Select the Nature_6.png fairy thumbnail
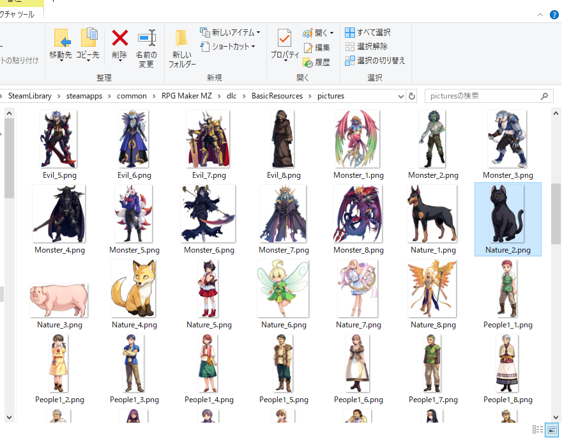This screenshot has width=562, height=438. (x=283, y=289)
